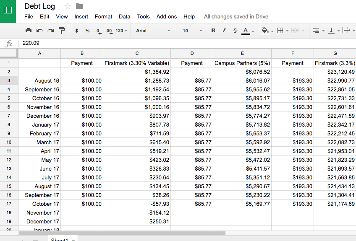Toggle strikethrough formatting
The image size is (356, 241).
(235, 31)
